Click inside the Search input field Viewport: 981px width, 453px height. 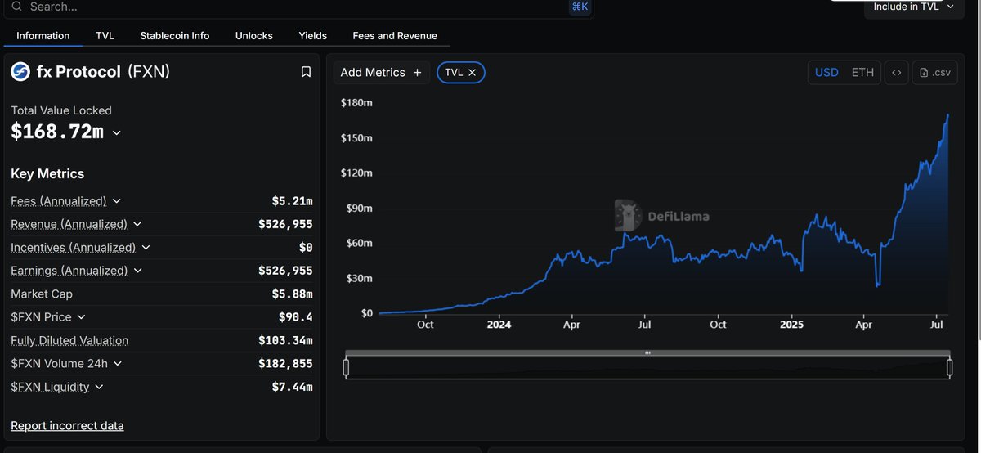click(x=294, y=7)
